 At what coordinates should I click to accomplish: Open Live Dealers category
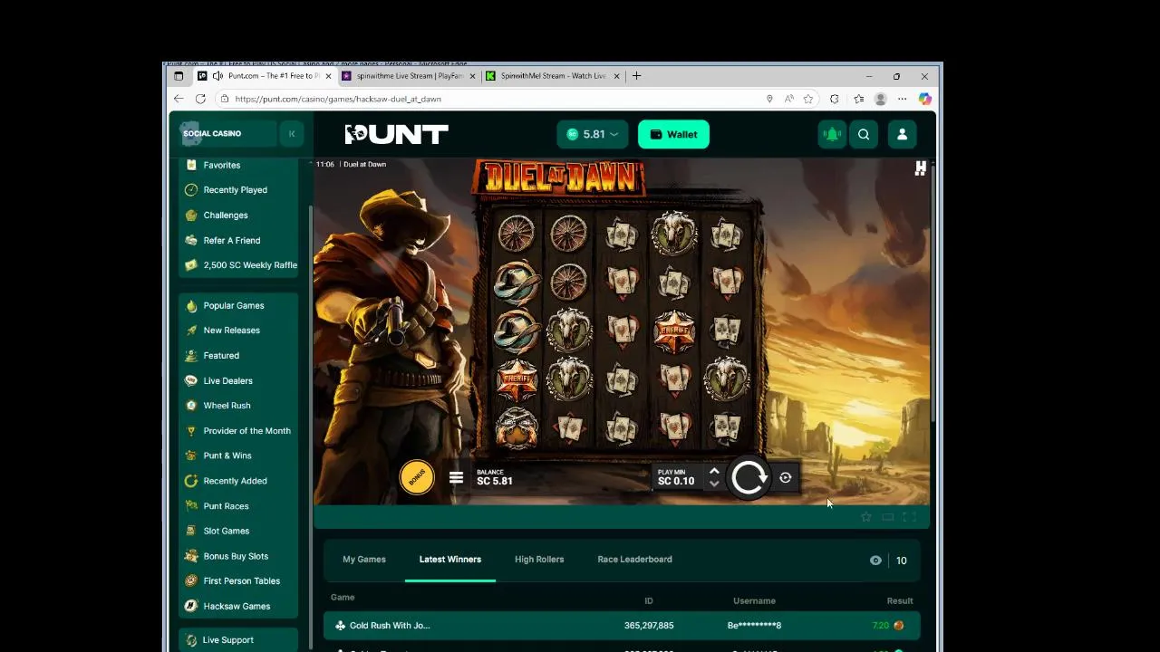point(227,381)
